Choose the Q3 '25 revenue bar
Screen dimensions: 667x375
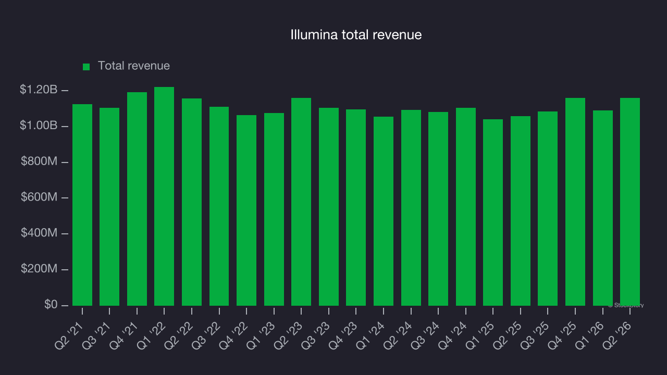click(x=548, y=208)
